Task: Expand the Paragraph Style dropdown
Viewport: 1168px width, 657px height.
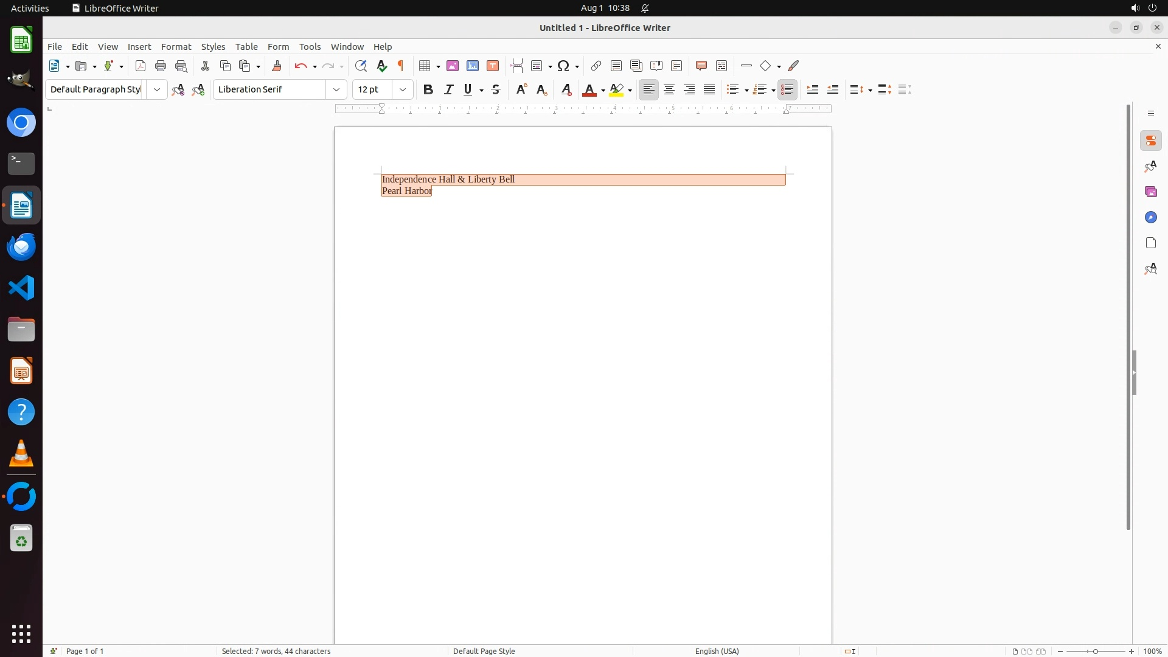Action: pos(157,90)
